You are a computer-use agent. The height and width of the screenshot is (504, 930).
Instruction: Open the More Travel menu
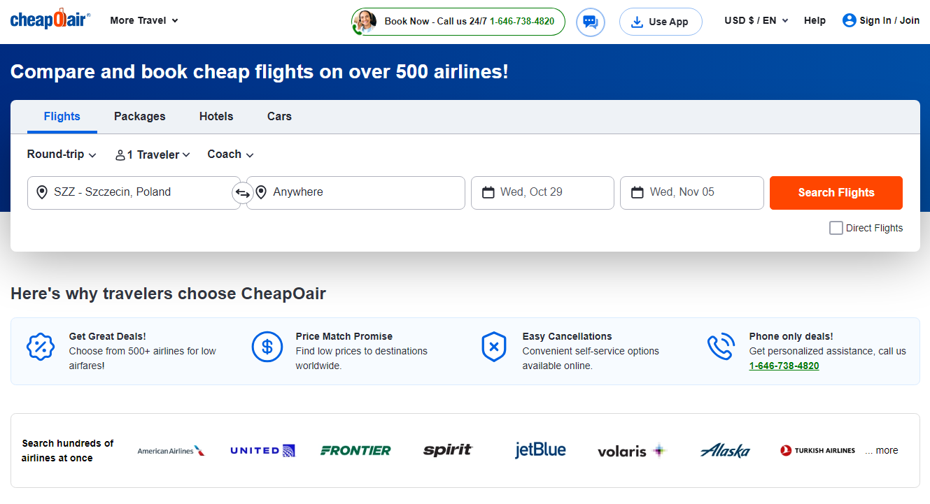click(x=144, y=20)
